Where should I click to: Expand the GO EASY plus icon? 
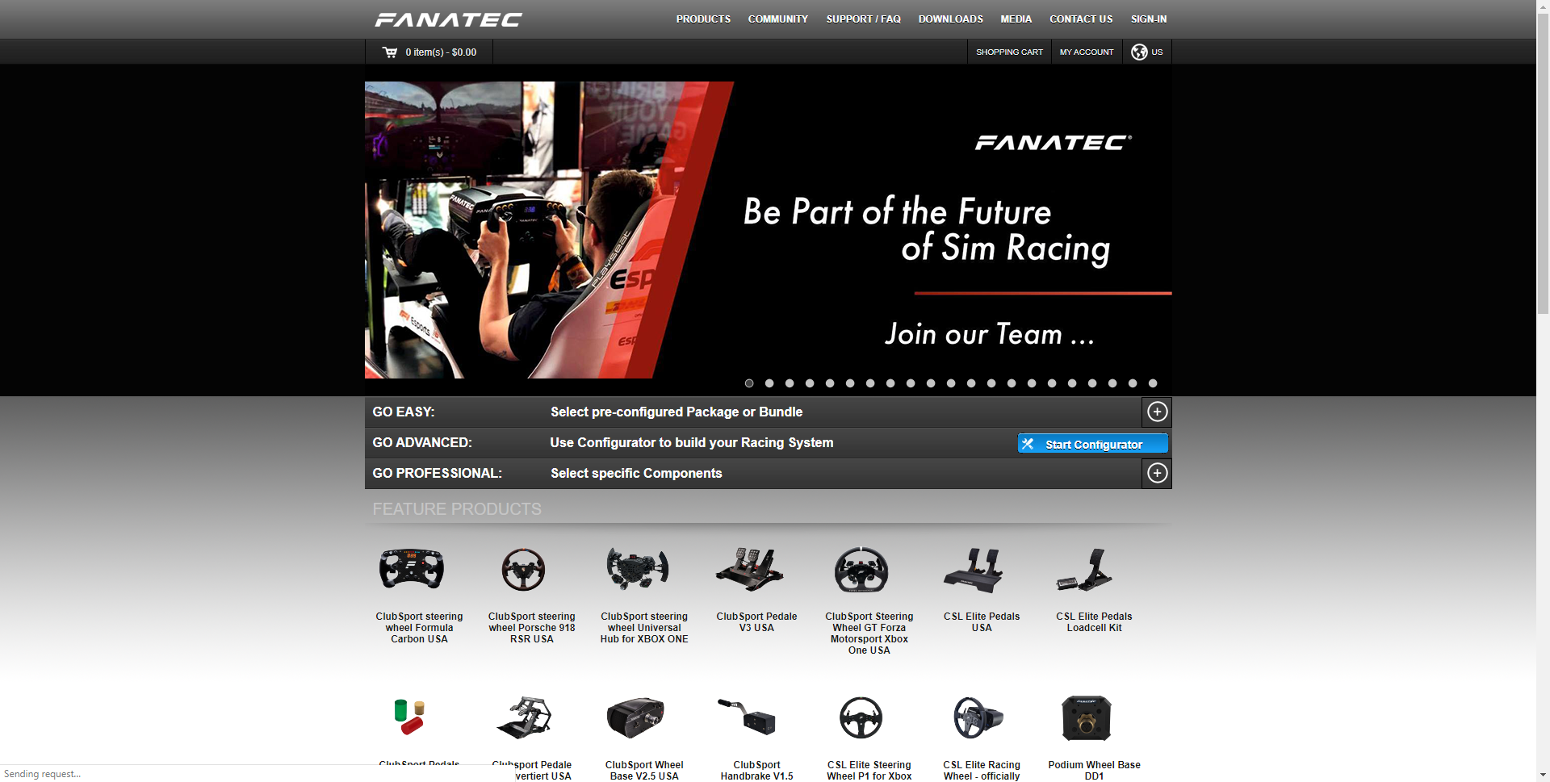tap(1157, 412)
